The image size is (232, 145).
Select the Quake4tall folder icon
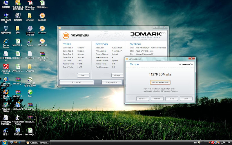click(30, 68)
